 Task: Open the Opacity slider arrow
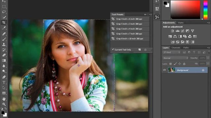208,58
